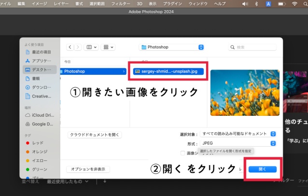Click the Spotlight search icon in menu bar

pyautogui.click(x=306, y=4)
